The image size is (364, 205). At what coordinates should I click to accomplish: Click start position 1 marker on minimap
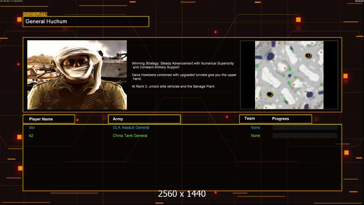click(308, 55)
